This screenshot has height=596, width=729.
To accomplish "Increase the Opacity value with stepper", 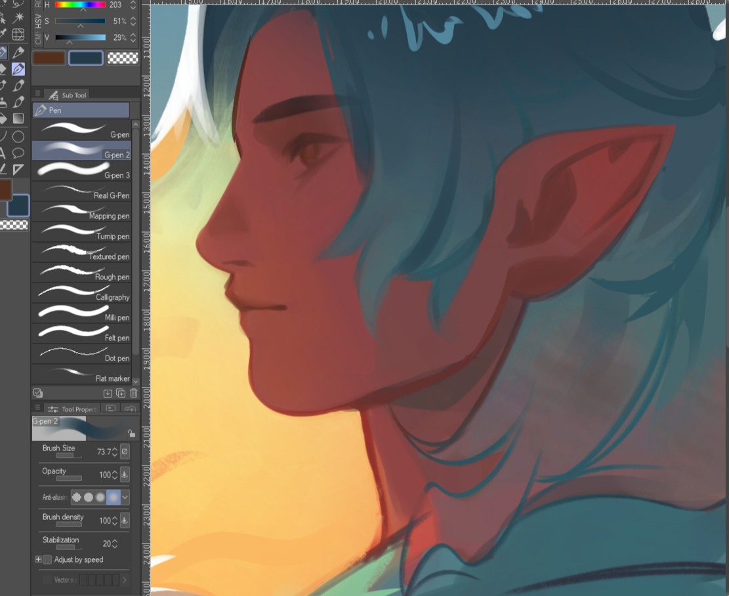I will point(115,471).
